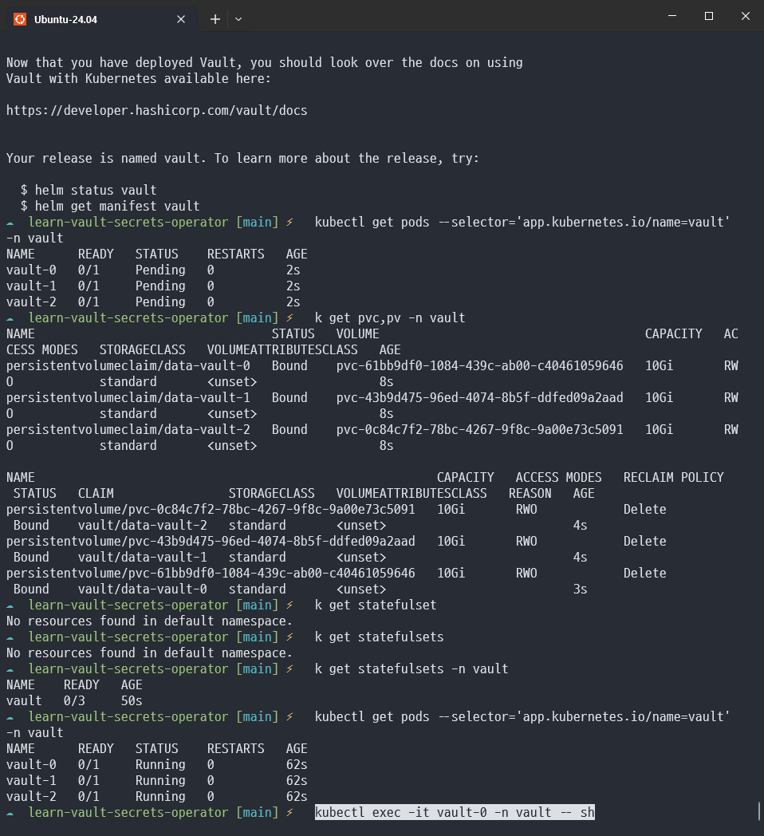
Task: Click 'helm get manifest vault' line
Action: (110, 207)
